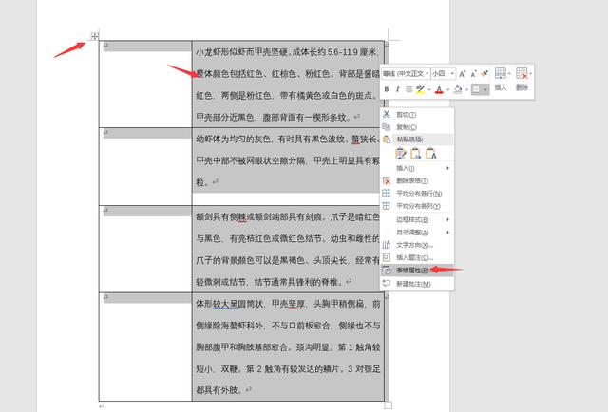Select the Format Painter brush icon
608x412 pixels.
(484, 73)
